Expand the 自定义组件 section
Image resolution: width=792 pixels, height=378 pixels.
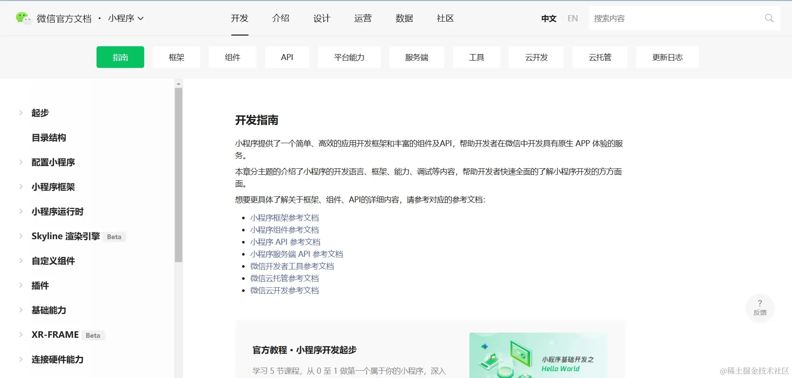click(21, 261)
